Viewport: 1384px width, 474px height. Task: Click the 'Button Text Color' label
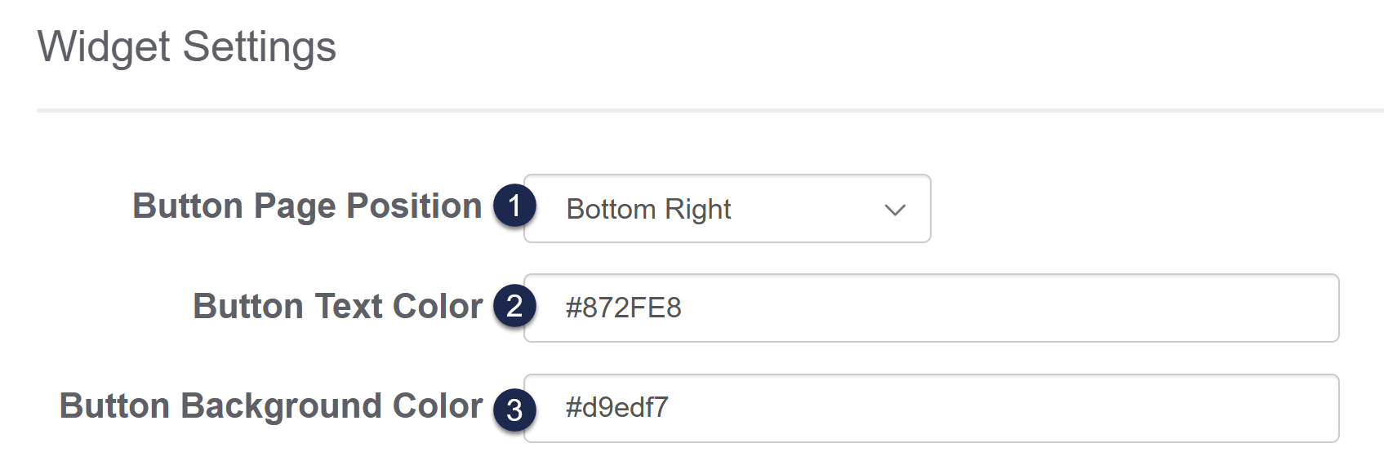[x=337, y=307]
